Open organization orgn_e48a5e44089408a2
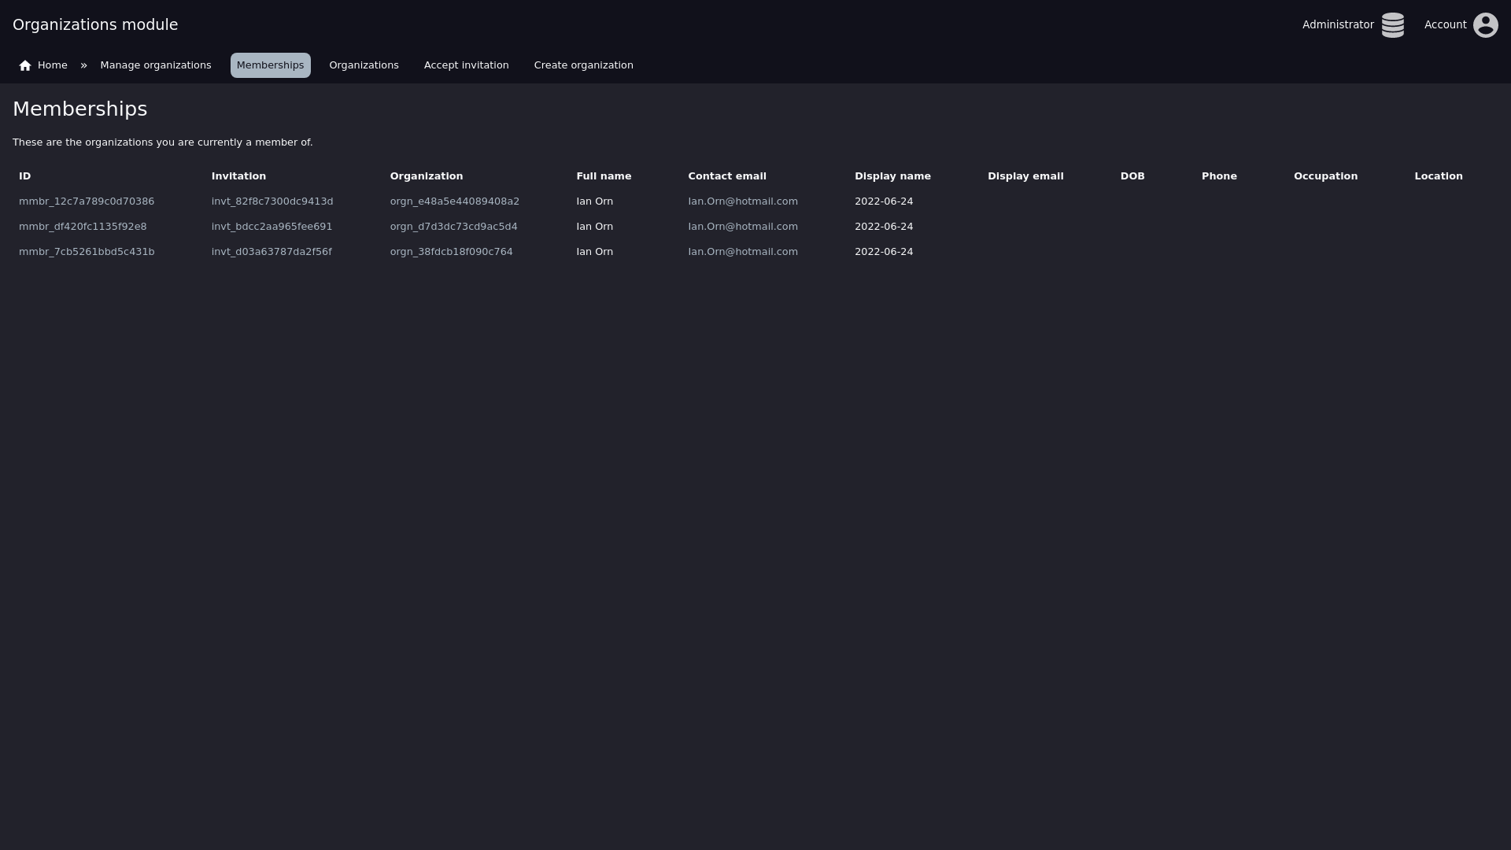Image resolution: width=1511 pixels, height=850 pixels. (454, 201)
